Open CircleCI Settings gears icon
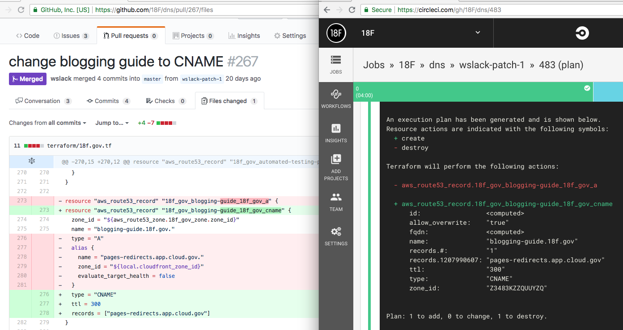623x330 pixels. 336,232
